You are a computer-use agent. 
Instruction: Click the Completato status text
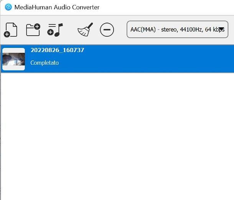[44, 63]
